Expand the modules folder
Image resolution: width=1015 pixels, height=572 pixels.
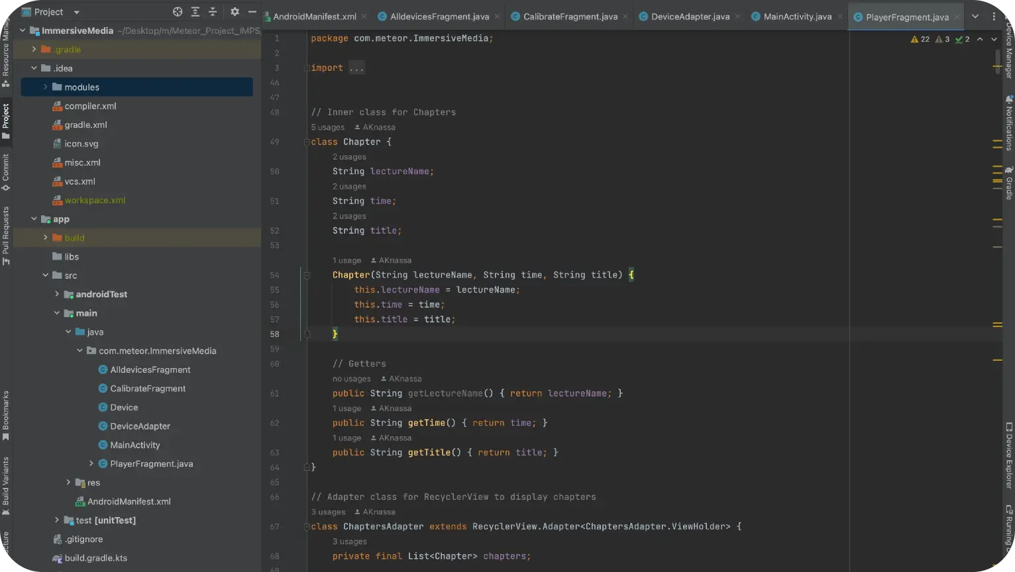tap(46, 87)
